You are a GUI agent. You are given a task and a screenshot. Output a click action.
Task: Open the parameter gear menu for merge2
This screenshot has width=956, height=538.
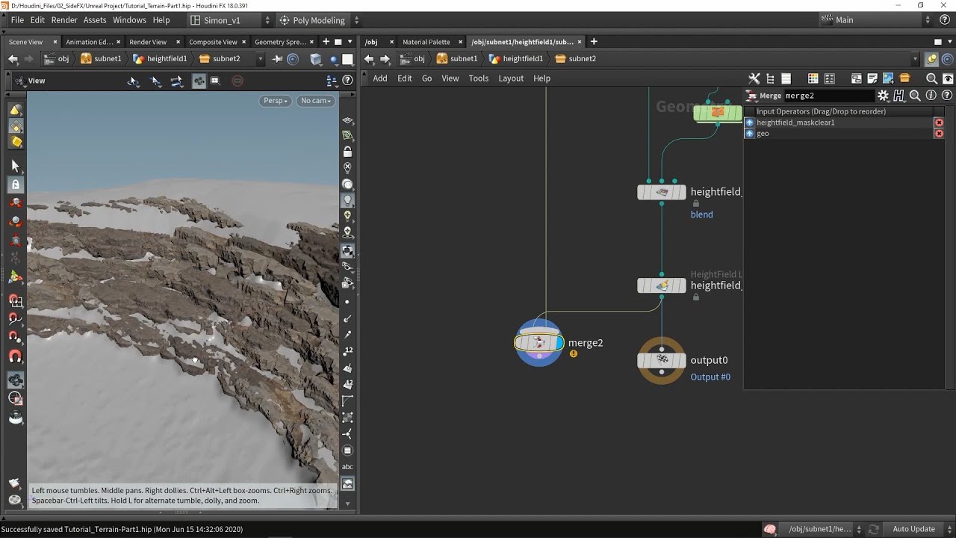(883, 96)
